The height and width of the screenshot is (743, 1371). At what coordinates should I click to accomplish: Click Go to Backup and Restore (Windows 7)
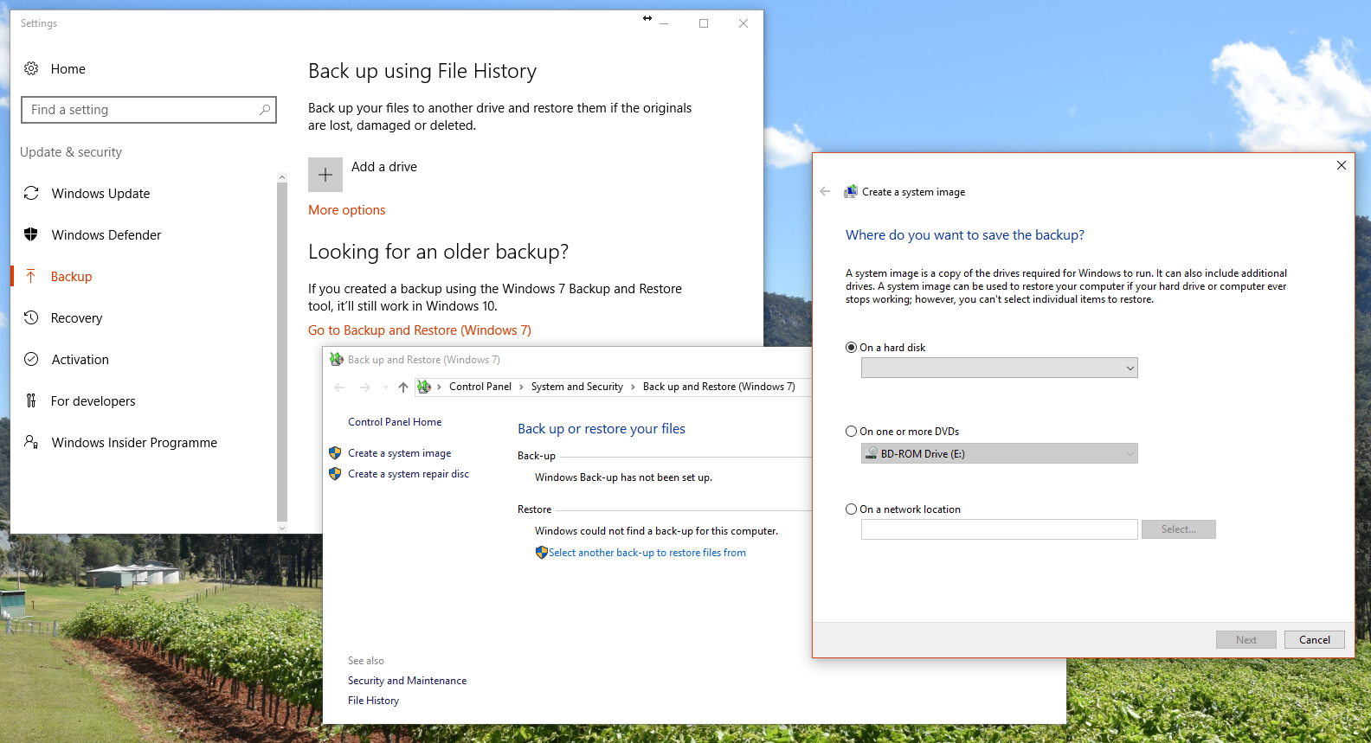[x=420, y=330]
